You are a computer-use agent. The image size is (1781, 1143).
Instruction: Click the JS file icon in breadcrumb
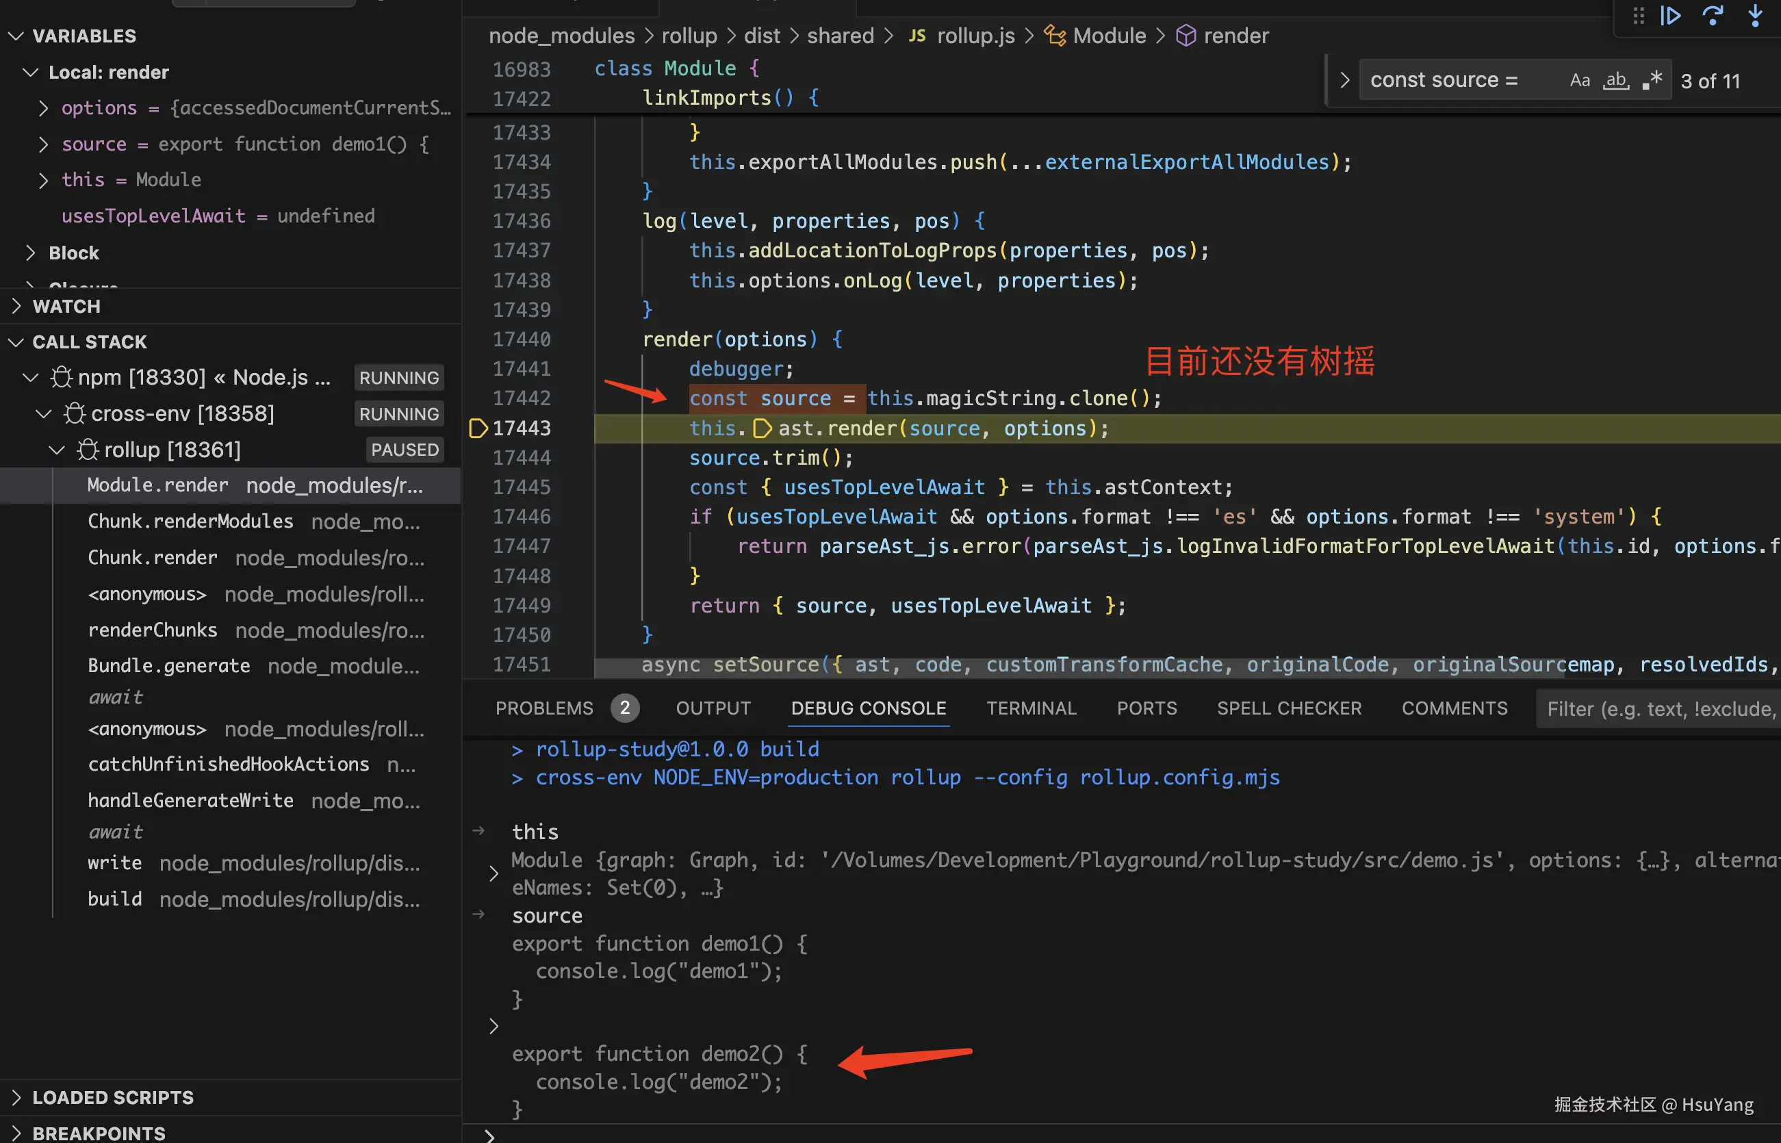point(917,36)
